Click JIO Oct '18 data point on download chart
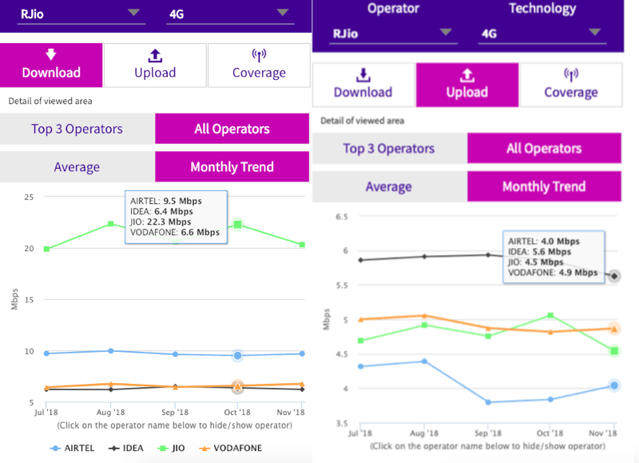 238,225
